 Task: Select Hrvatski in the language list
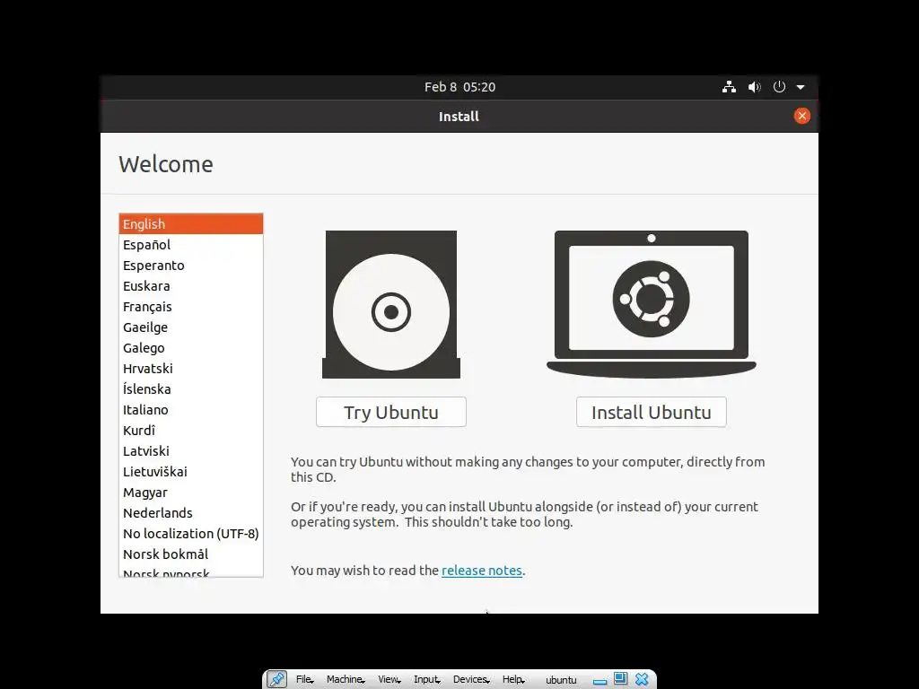tap(190, 369)
